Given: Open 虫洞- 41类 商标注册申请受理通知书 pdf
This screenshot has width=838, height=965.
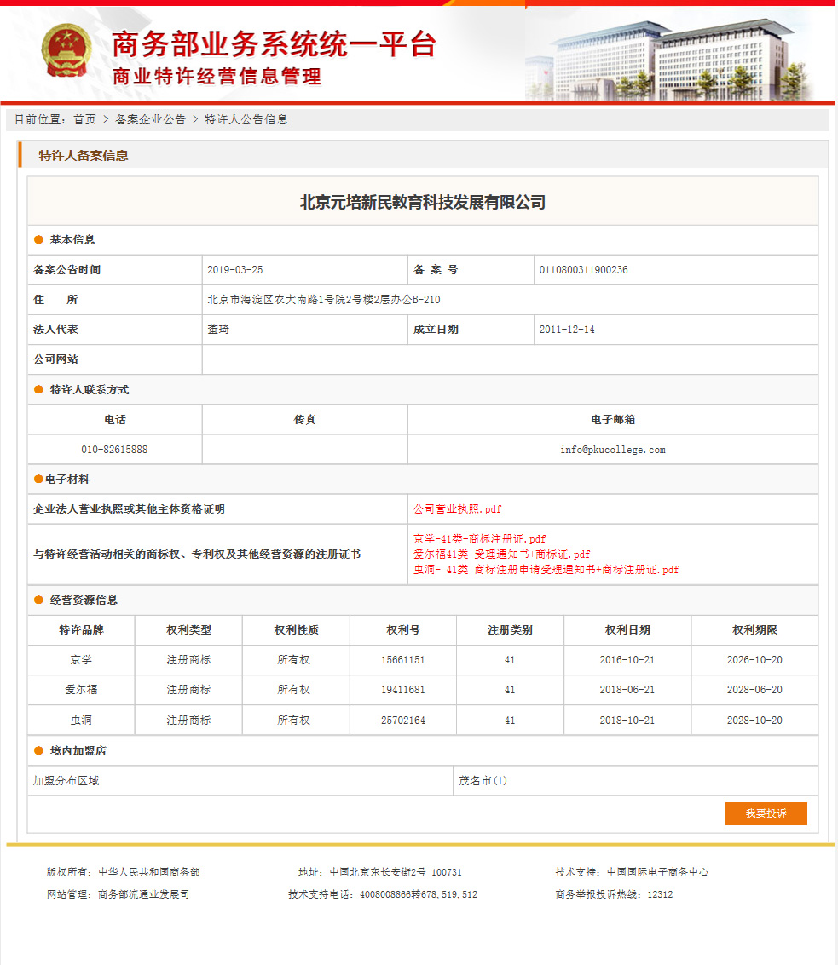Looking at the screenshot, I should tap(546, 569).
